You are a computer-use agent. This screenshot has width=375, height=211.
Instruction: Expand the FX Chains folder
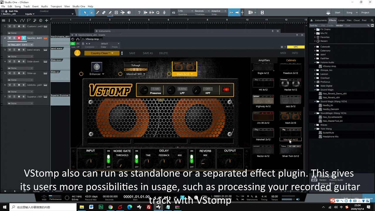(315, 29)
